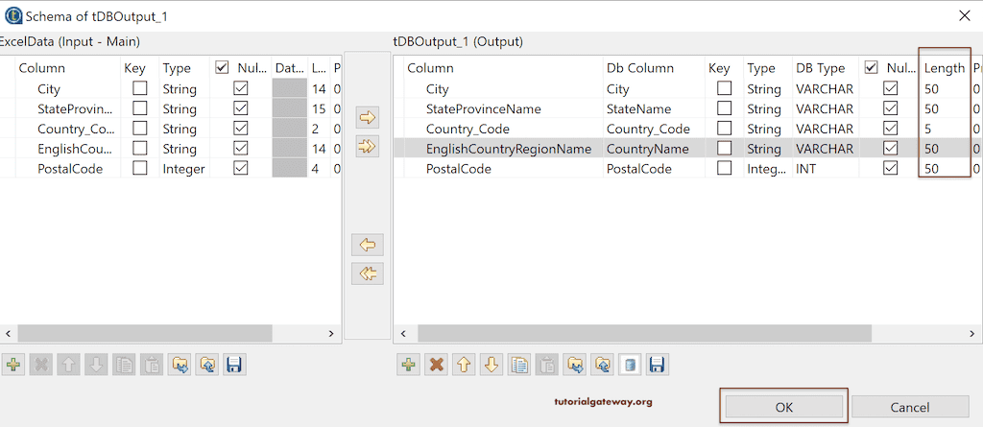Import schema from XML in tDBOutput_1 toolbar

pyautogui.click(x=574, y=365)
